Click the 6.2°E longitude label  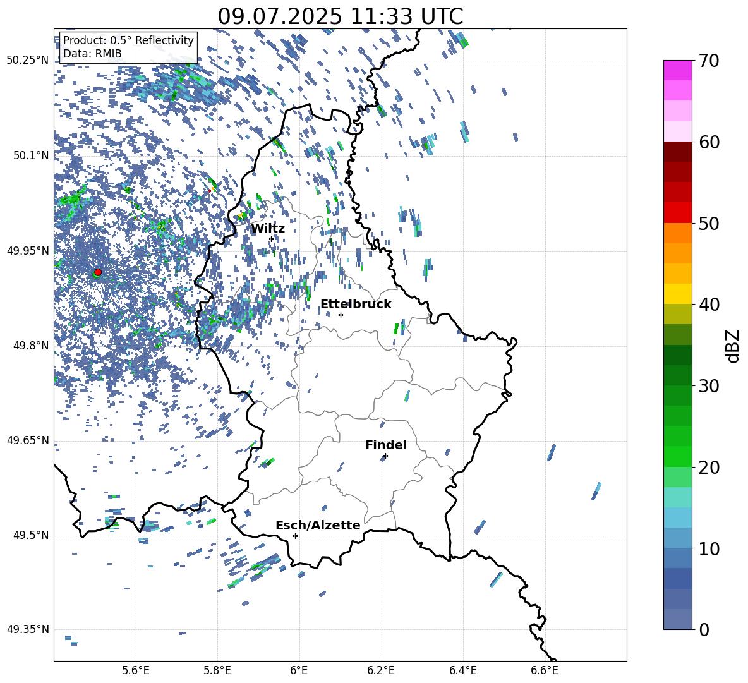point(381,670)
